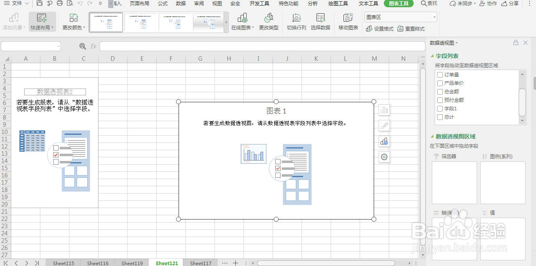Click the 数据透视表2 placeholder title
The image size is (536, 266).
(55, 92)
